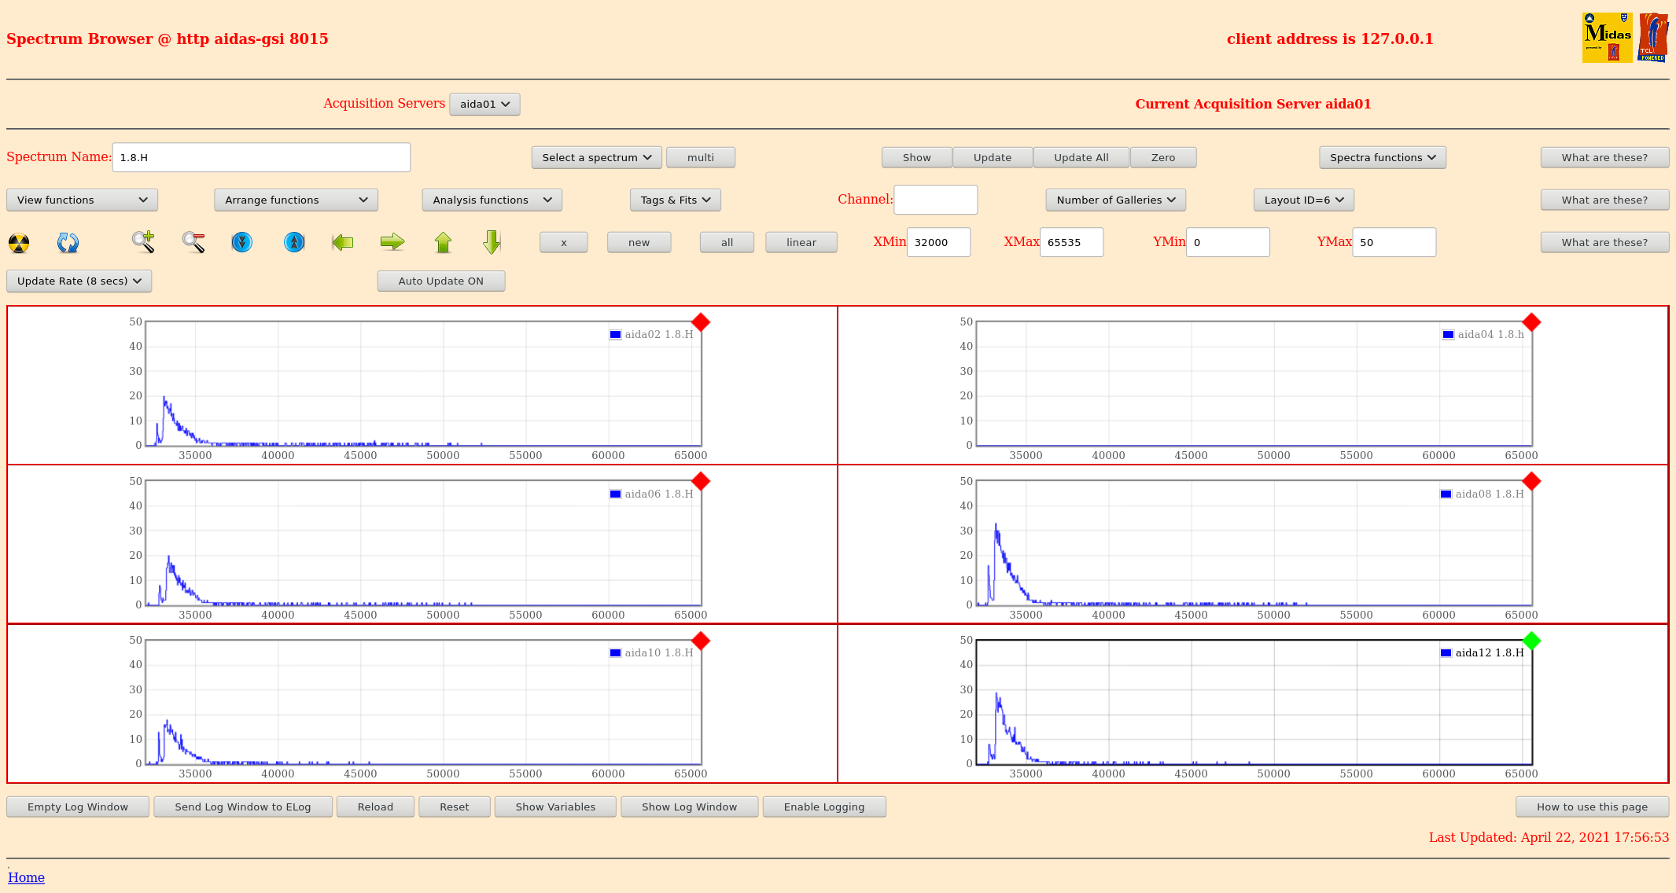Screen dimensions: 1676x893
Task: Shift spectrum left with green left arrow
Action: pos(342,242)
